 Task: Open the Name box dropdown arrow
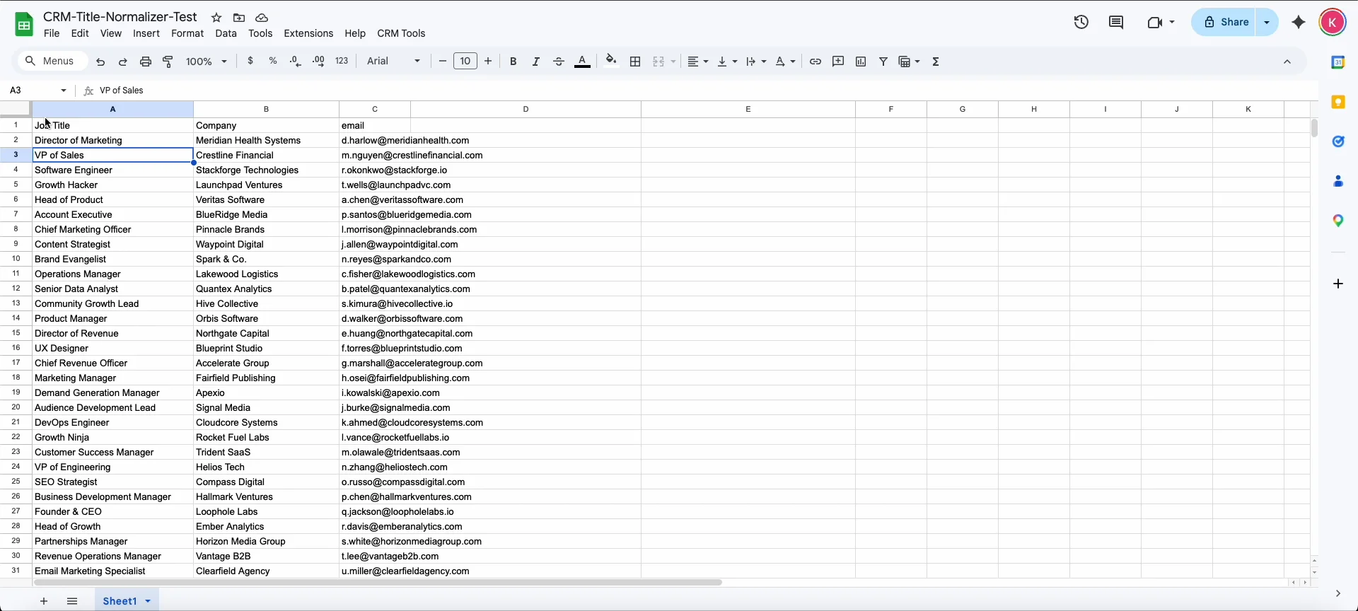[64, 91]
